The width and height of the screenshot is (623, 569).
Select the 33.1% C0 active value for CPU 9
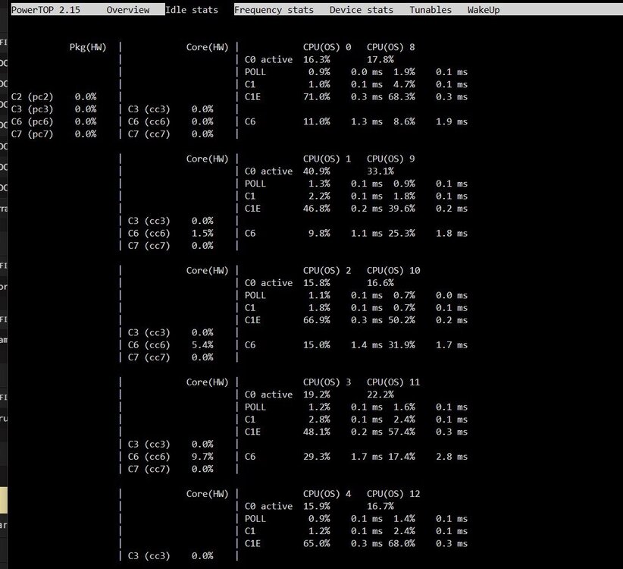(380, 171)
